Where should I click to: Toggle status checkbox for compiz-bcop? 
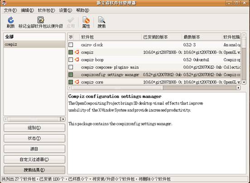71,59
